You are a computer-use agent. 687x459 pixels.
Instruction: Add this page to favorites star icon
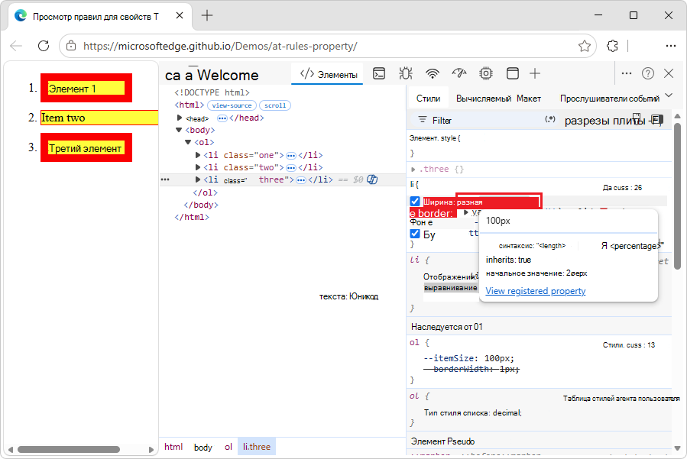[585, 46]
